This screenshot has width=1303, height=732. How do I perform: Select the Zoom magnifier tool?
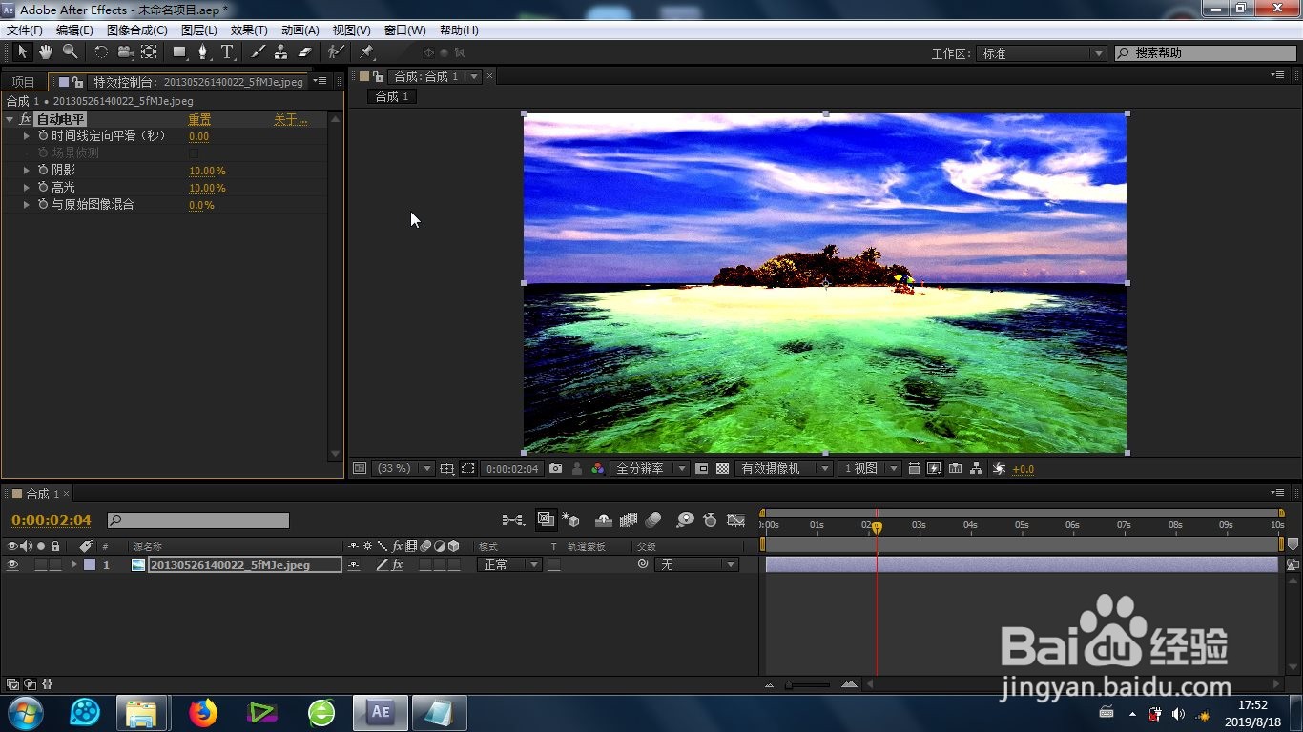coord(70,52)
